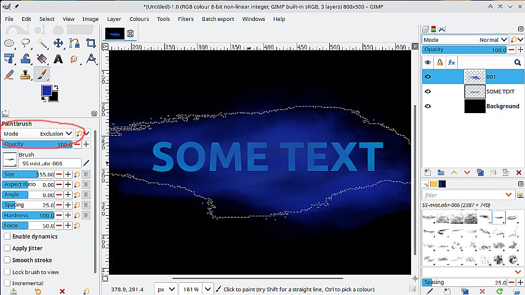Click the brush Force slider
The image size is (525, 295).
(28, 226)
